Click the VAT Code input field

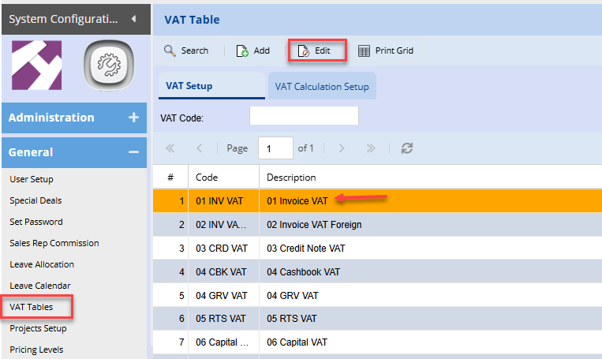point(304,117)
